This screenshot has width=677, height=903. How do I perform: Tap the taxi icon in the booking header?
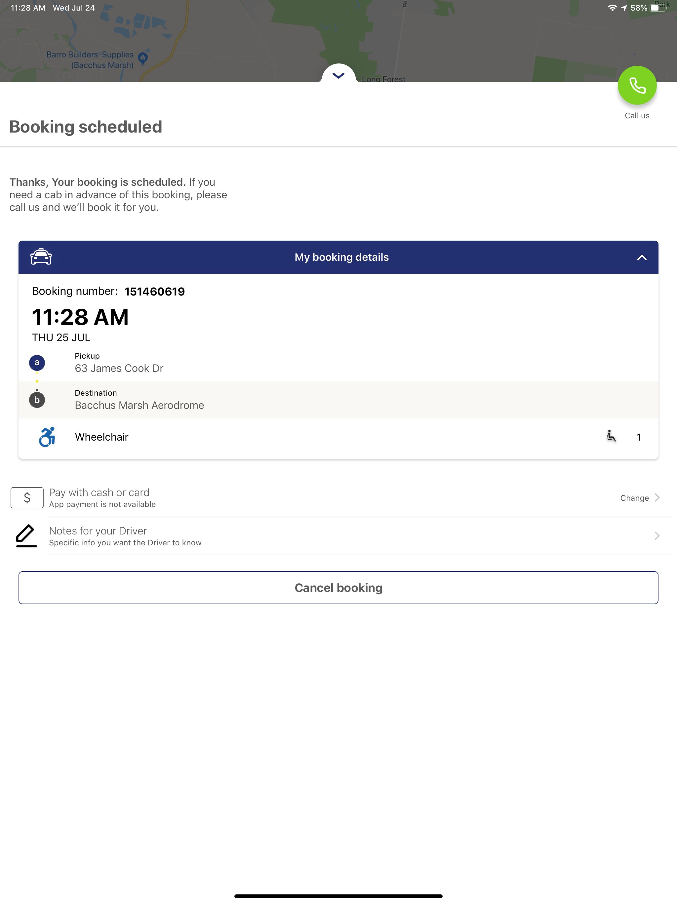[x=41, y=257]
